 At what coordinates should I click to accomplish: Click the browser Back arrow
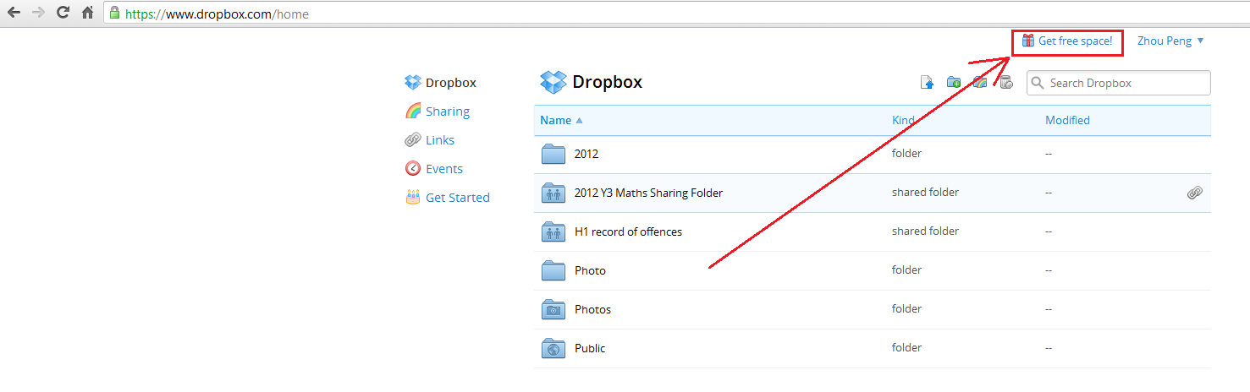pyautogui.click(x=14, y=14)
